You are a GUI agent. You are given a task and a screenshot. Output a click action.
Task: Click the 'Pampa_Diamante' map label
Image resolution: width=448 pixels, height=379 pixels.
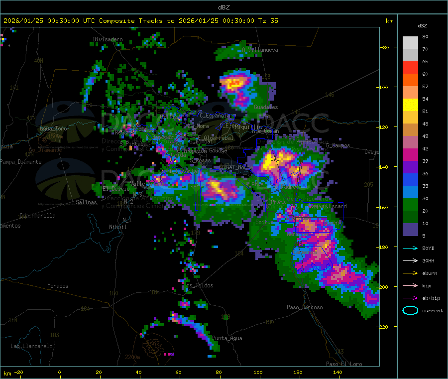coord(20,162)
